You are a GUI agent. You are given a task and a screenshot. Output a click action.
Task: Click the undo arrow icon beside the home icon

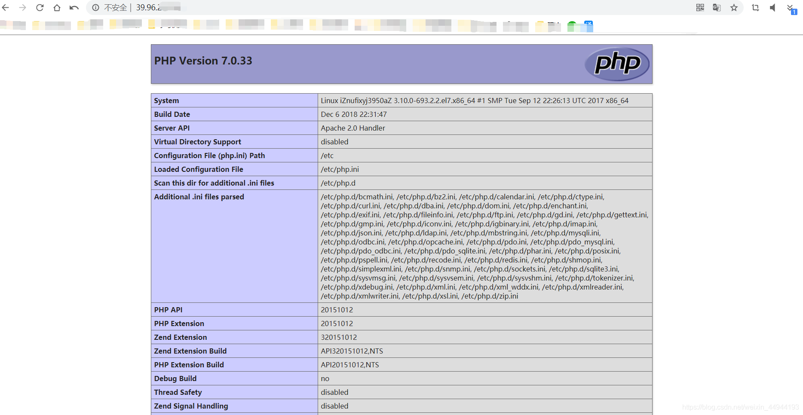74,8
